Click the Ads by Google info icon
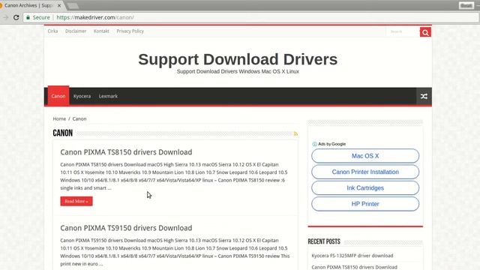This screenshot has height=270, width=480. 314,144
